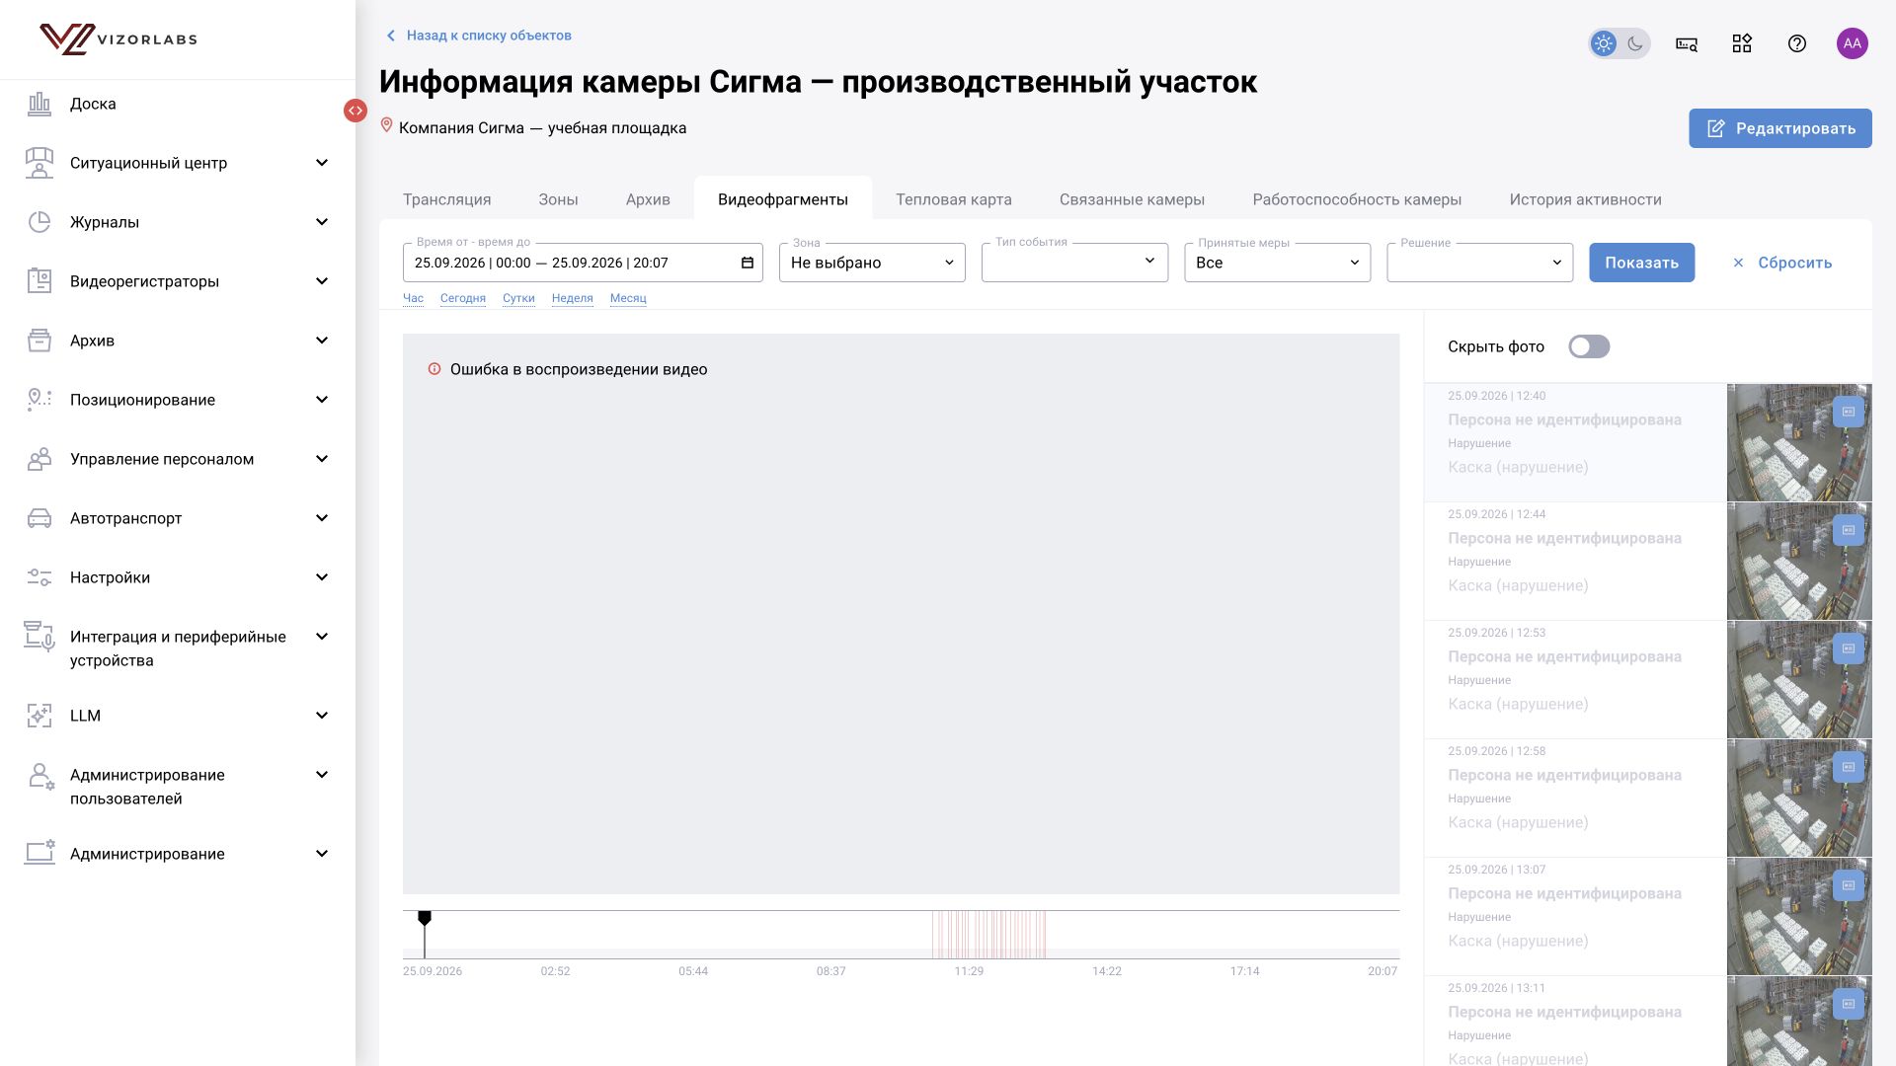Open the calendar icon in date range field
Image resolution: width=1896 pixels, height=1066 pixels.
pyautogui.click(x=748, y=263)
